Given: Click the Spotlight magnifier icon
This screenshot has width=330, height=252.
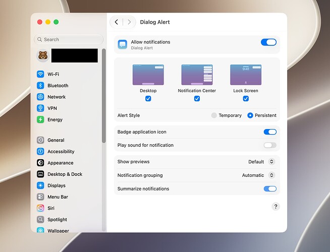Looking at the screenshot, I should tap(40, 219).
